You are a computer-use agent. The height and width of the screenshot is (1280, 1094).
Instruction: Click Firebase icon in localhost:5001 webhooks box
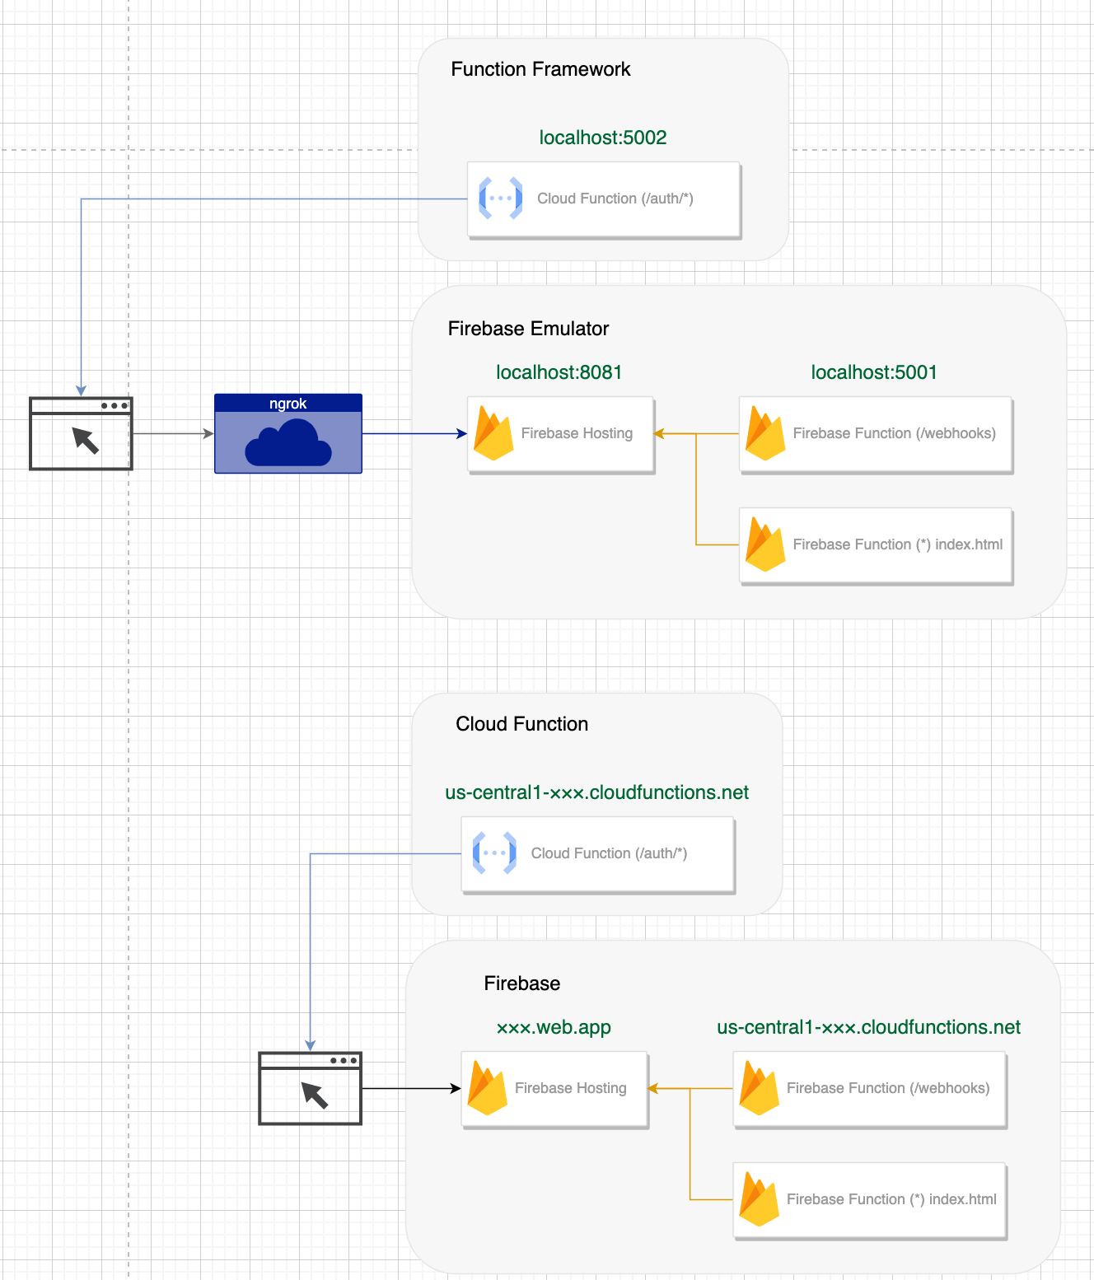[765, 433]
